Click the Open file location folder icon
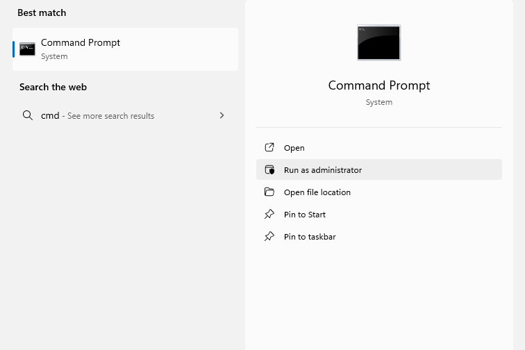 click(269, 192)
